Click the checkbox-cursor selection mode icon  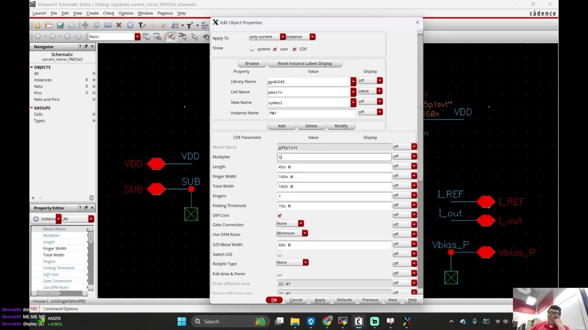coord(171,37)
